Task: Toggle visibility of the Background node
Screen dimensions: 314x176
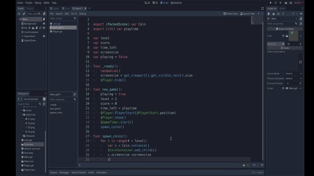Action: [x=44, y=23]
